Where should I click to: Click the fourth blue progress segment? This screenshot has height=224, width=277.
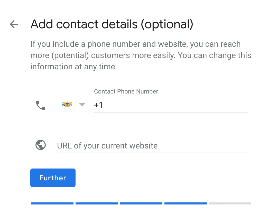(186, 203)
